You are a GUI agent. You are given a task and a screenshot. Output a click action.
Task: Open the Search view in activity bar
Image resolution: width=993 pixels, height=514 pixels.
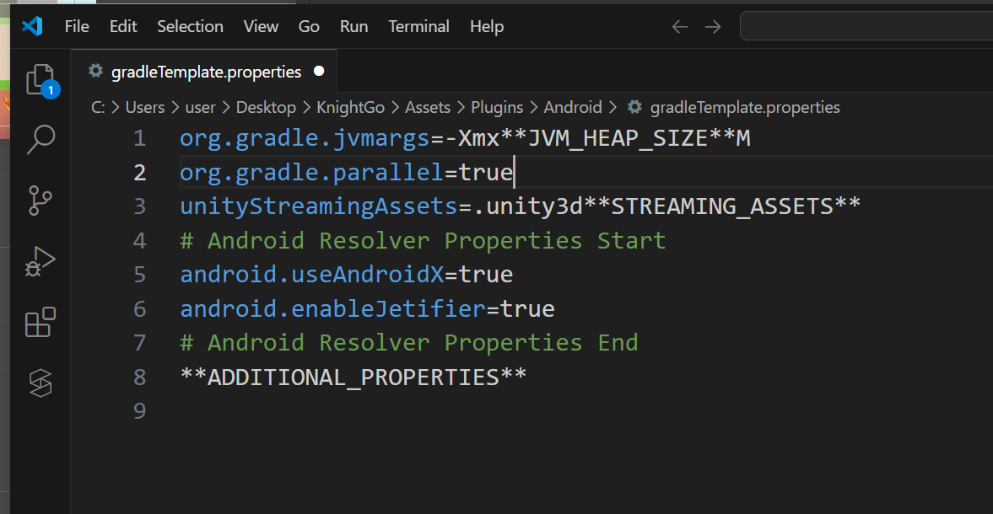coord(40,139)
